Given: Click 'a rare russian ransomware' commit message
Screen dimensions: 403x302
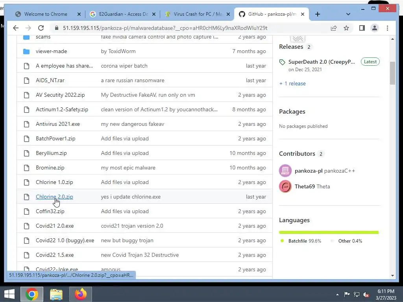Looking at the screenshot, I should point(132,80).
